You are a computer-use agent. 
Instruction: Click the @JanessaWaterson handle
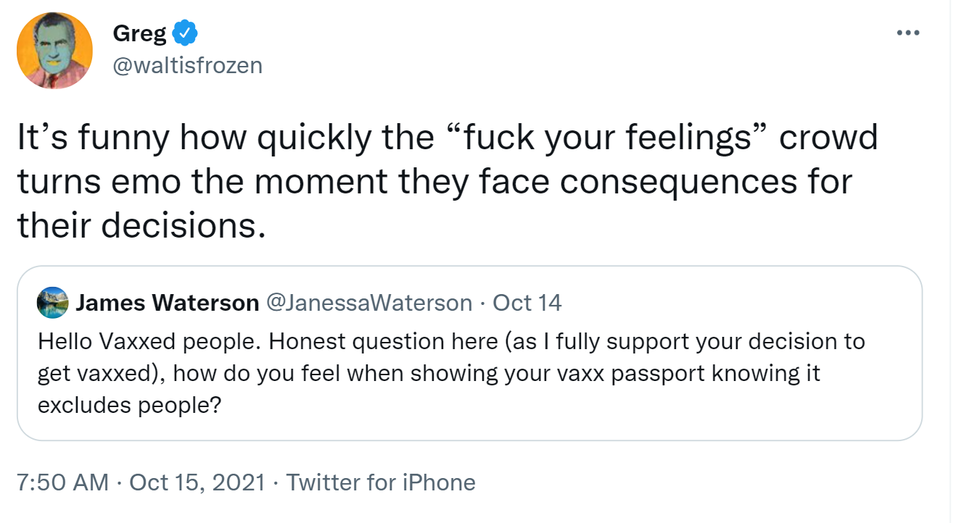(x=370, y=303)
